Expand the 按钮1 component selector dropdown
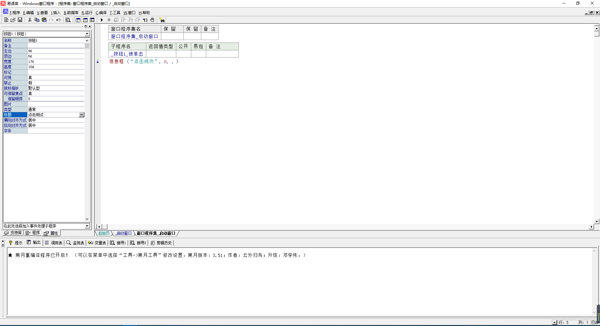This screenshot has width=600, height=326. coord(87,34)
